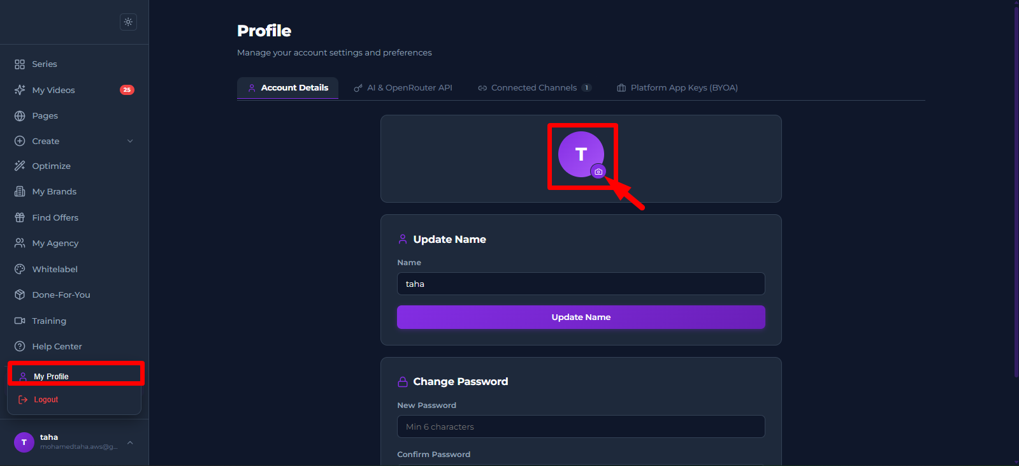1019x466 pixels.
Task: Open Done-For-You box icon
Action: coord(20,295)
